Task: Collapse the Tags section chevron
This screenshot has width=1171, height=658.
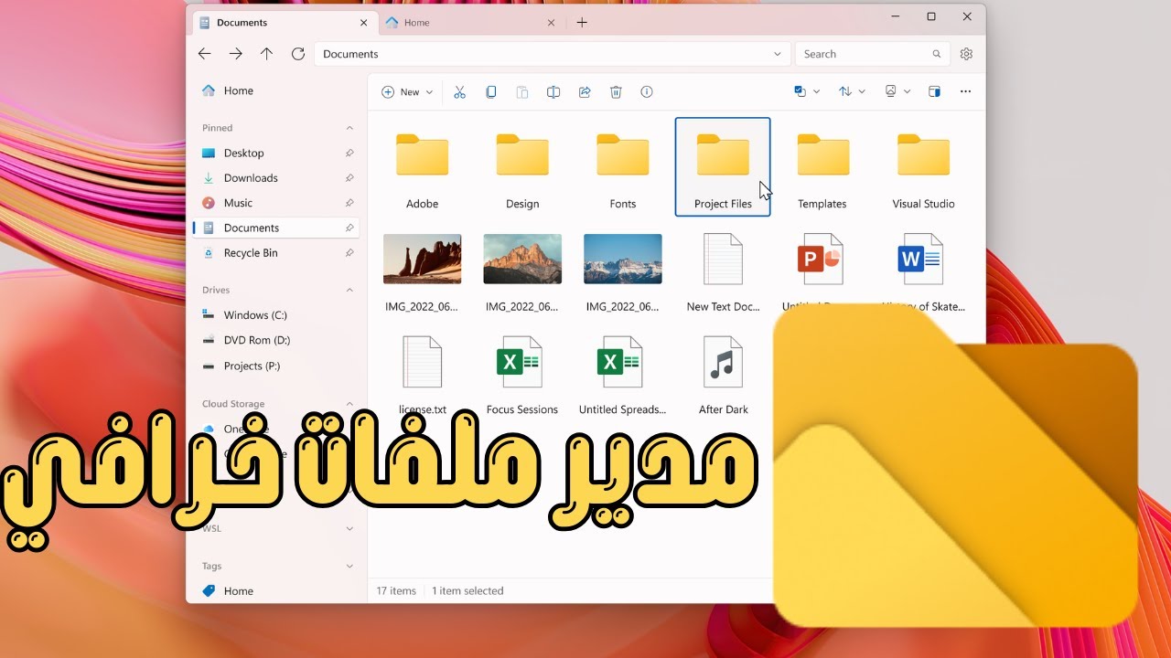Action: tap(349, 566)
